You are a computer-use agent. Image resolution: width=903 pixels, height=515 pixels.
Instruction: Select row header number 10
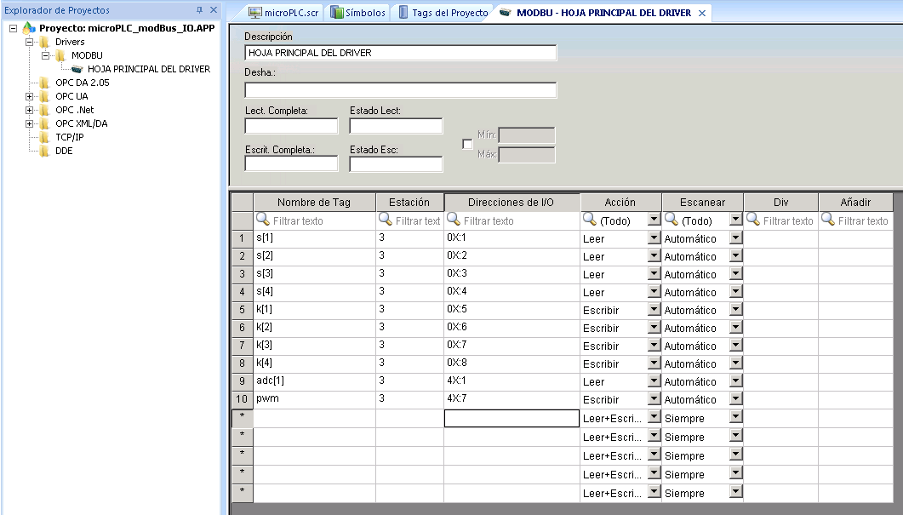pos(242,398)
